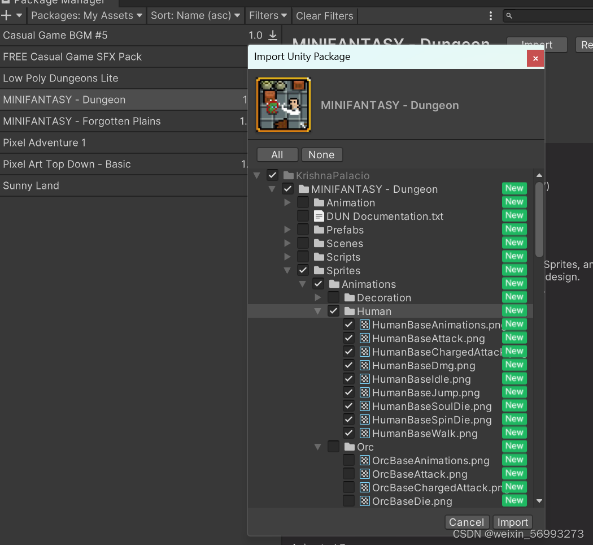Screen dimensions: 593x545
Task: Click the search magnifier icon
Action: point(509,15)
